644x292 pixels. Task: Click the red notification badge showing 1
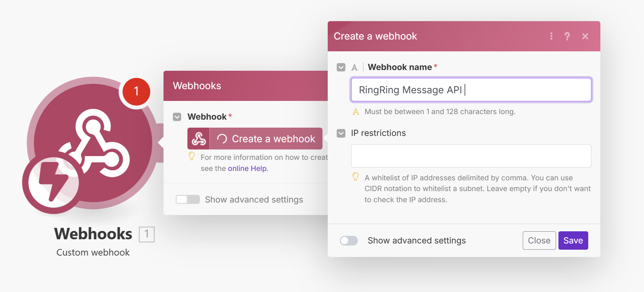136,92
